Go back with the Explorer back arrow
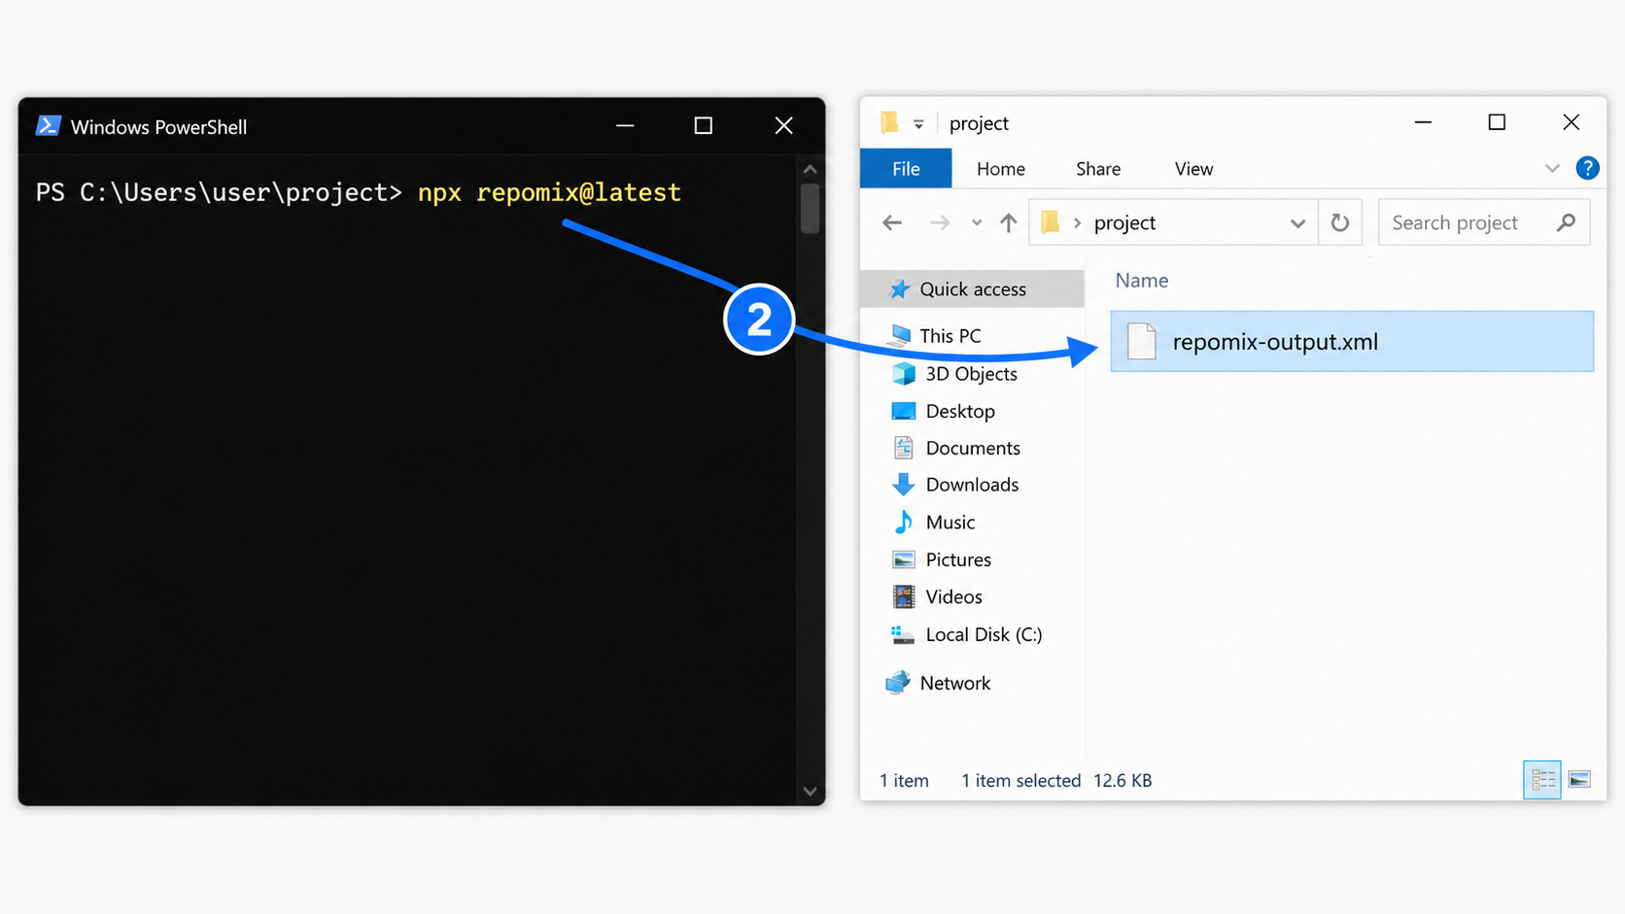Screen dimensions: 1625x914 tap(892, 223)
